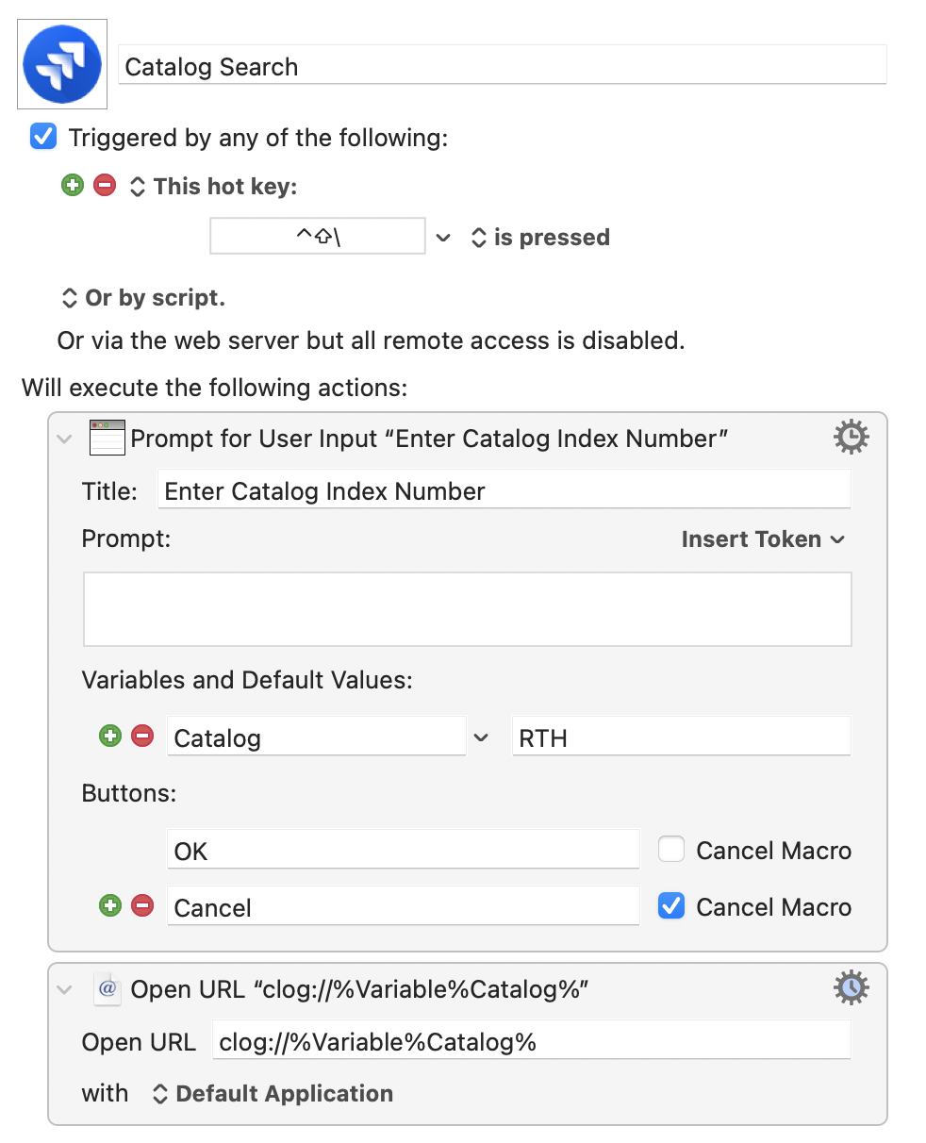Click 'Or by script.' trigger option
Viewport: 926px width, 1143px height.
(143, 298)
